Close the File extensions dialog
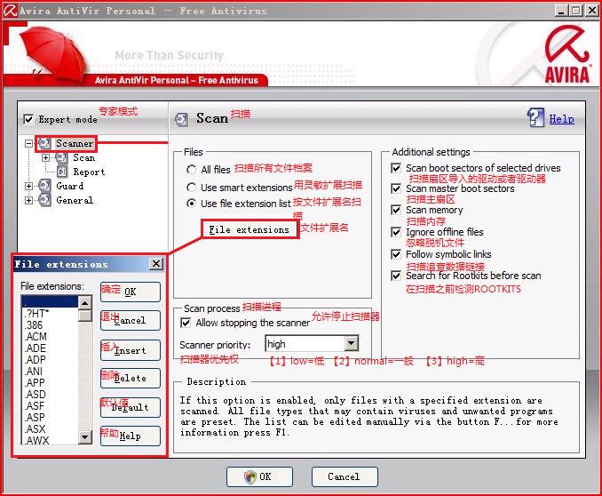The image size is (602, 496). [156, 264]
